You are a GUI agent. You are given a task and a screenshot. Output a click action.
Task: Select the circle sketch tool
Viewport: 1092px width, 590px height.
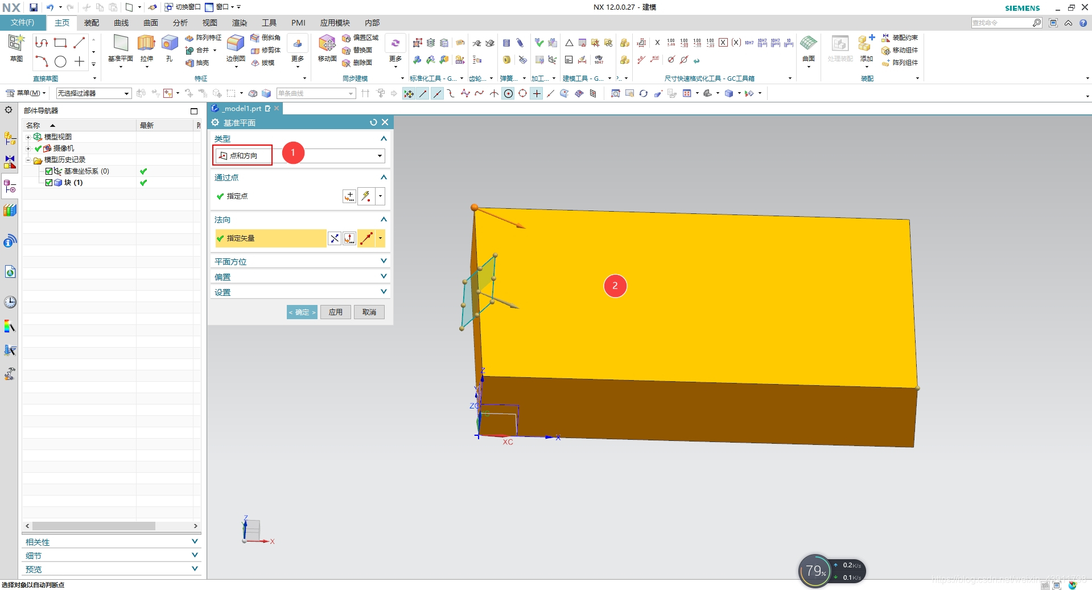click(x=60, y=61)
